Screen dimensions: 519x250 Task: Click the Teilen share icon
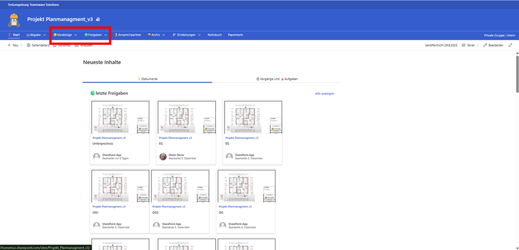coord(463,45)
